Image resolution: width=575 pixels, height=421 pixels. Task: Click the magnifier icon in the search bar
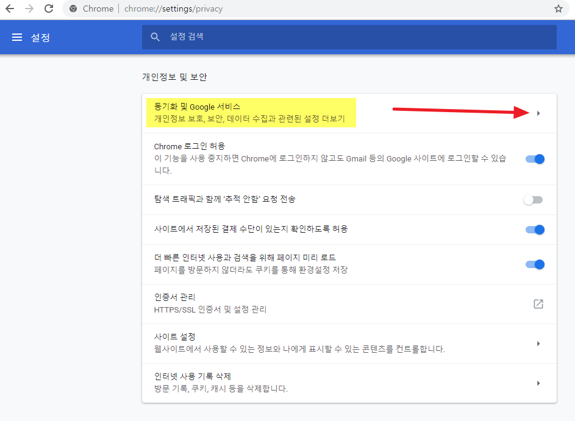pyautogui.click(x=155, y=37)
